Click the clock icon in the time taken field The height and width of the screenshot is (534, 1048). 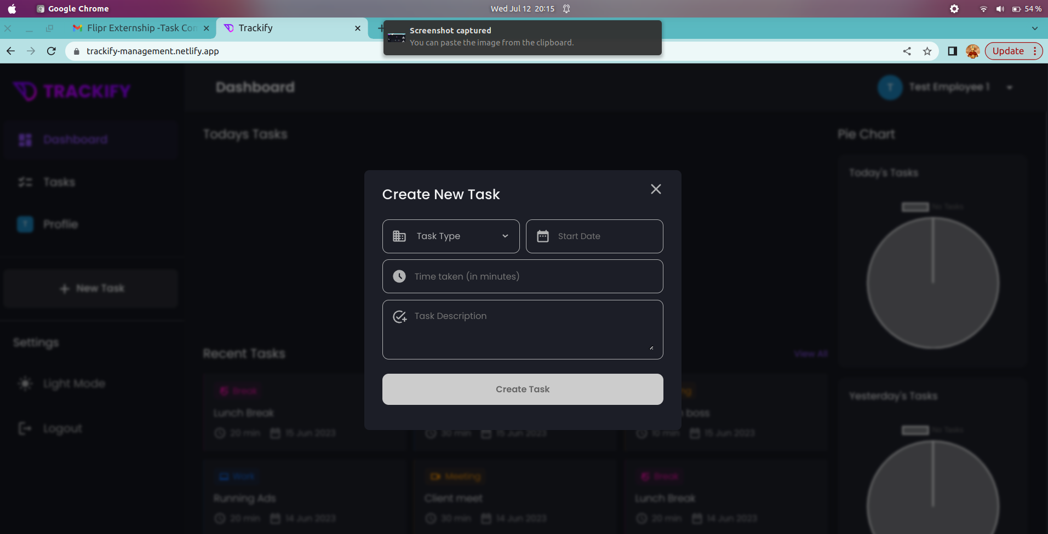click(x=399, y=276)
